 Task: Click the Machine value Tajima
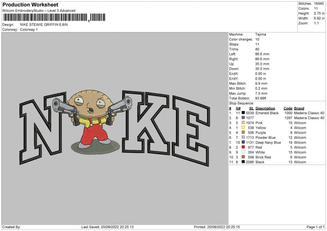pyautogui.click(x=261, y=34)
